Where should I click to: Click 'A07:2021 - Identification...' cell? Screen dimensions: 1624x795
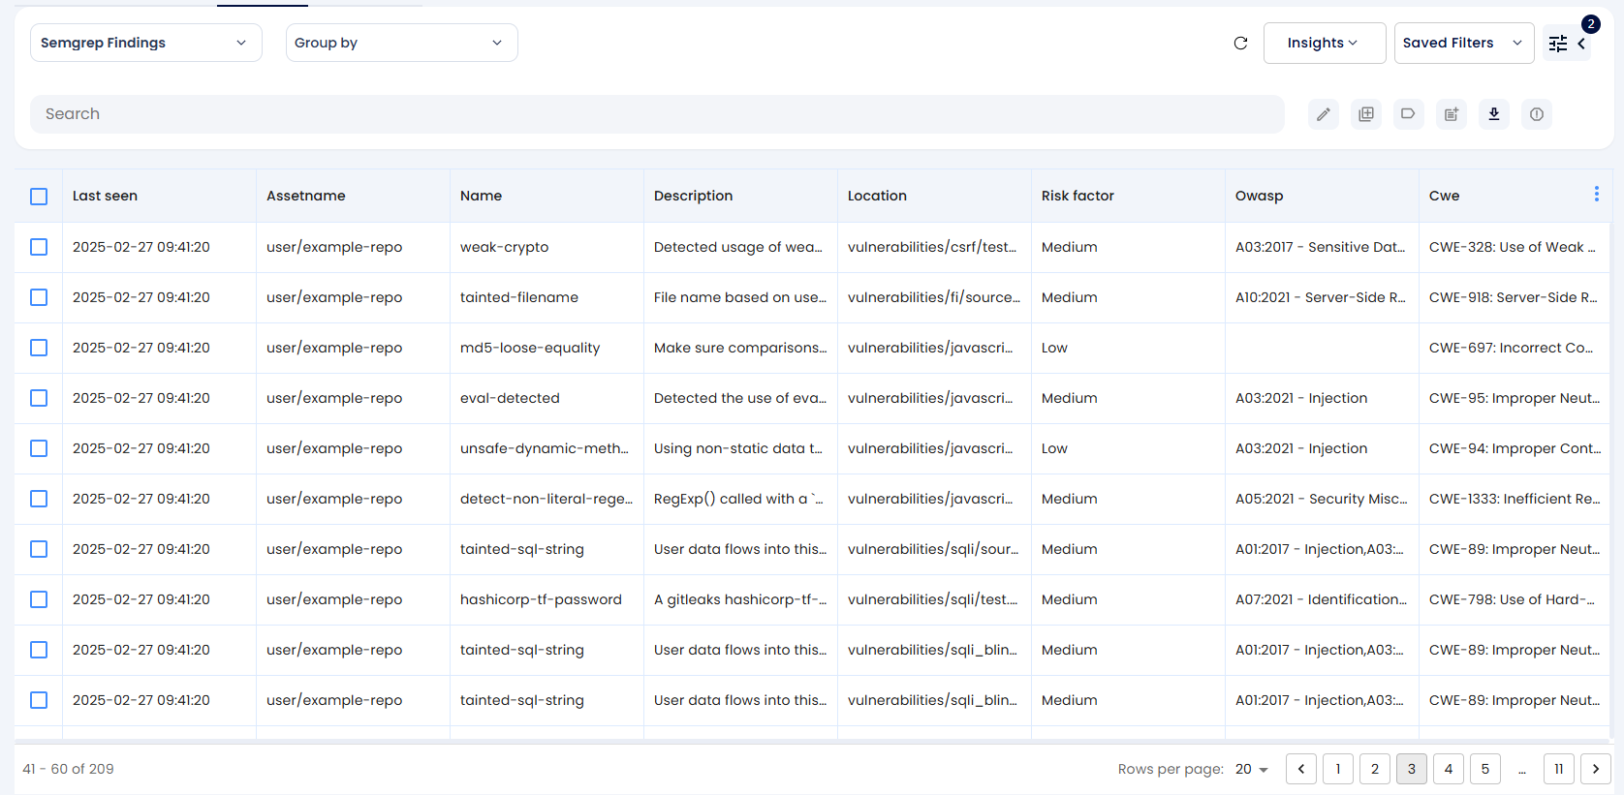[1321, 599]
